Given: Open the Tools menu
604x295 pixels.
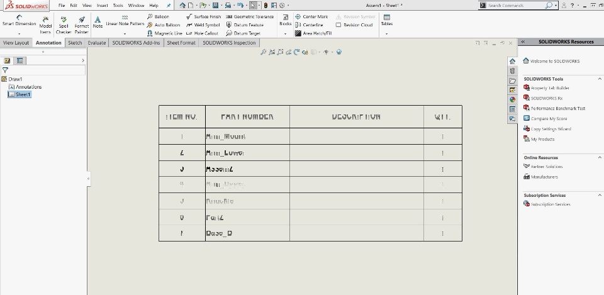Looking at the screenshot, I should point(118,6).
